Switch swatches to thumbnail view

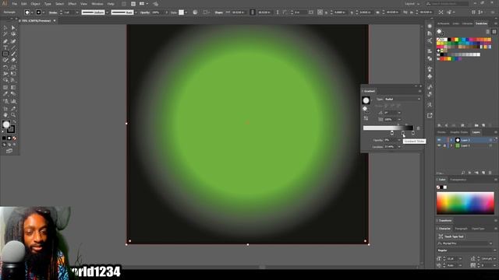click(494, 31)
